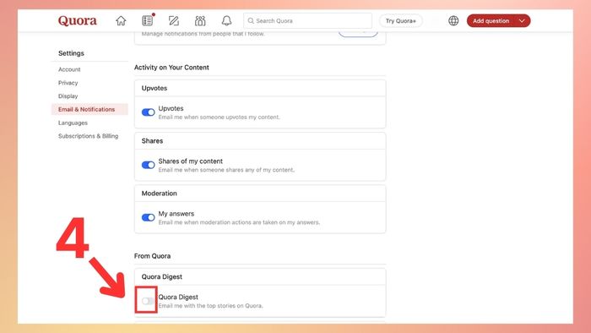Open Privacy settings section
This screenshot has width=591, height=333.
pyautogui.click(x=68, y=83)
